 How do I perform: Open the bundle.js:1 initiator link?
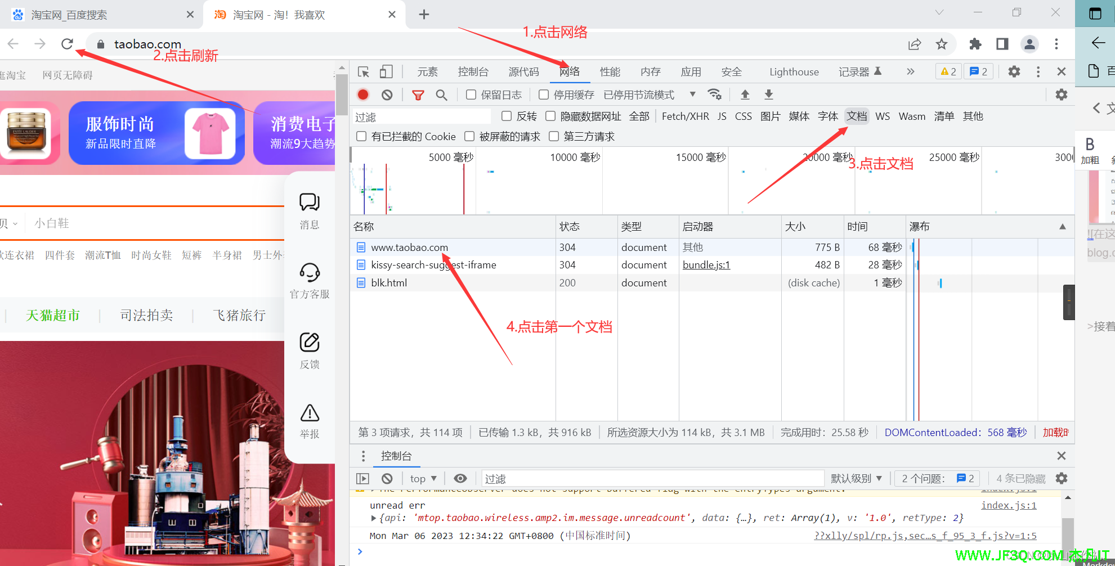pyautogui.click(x=706, y=264)
